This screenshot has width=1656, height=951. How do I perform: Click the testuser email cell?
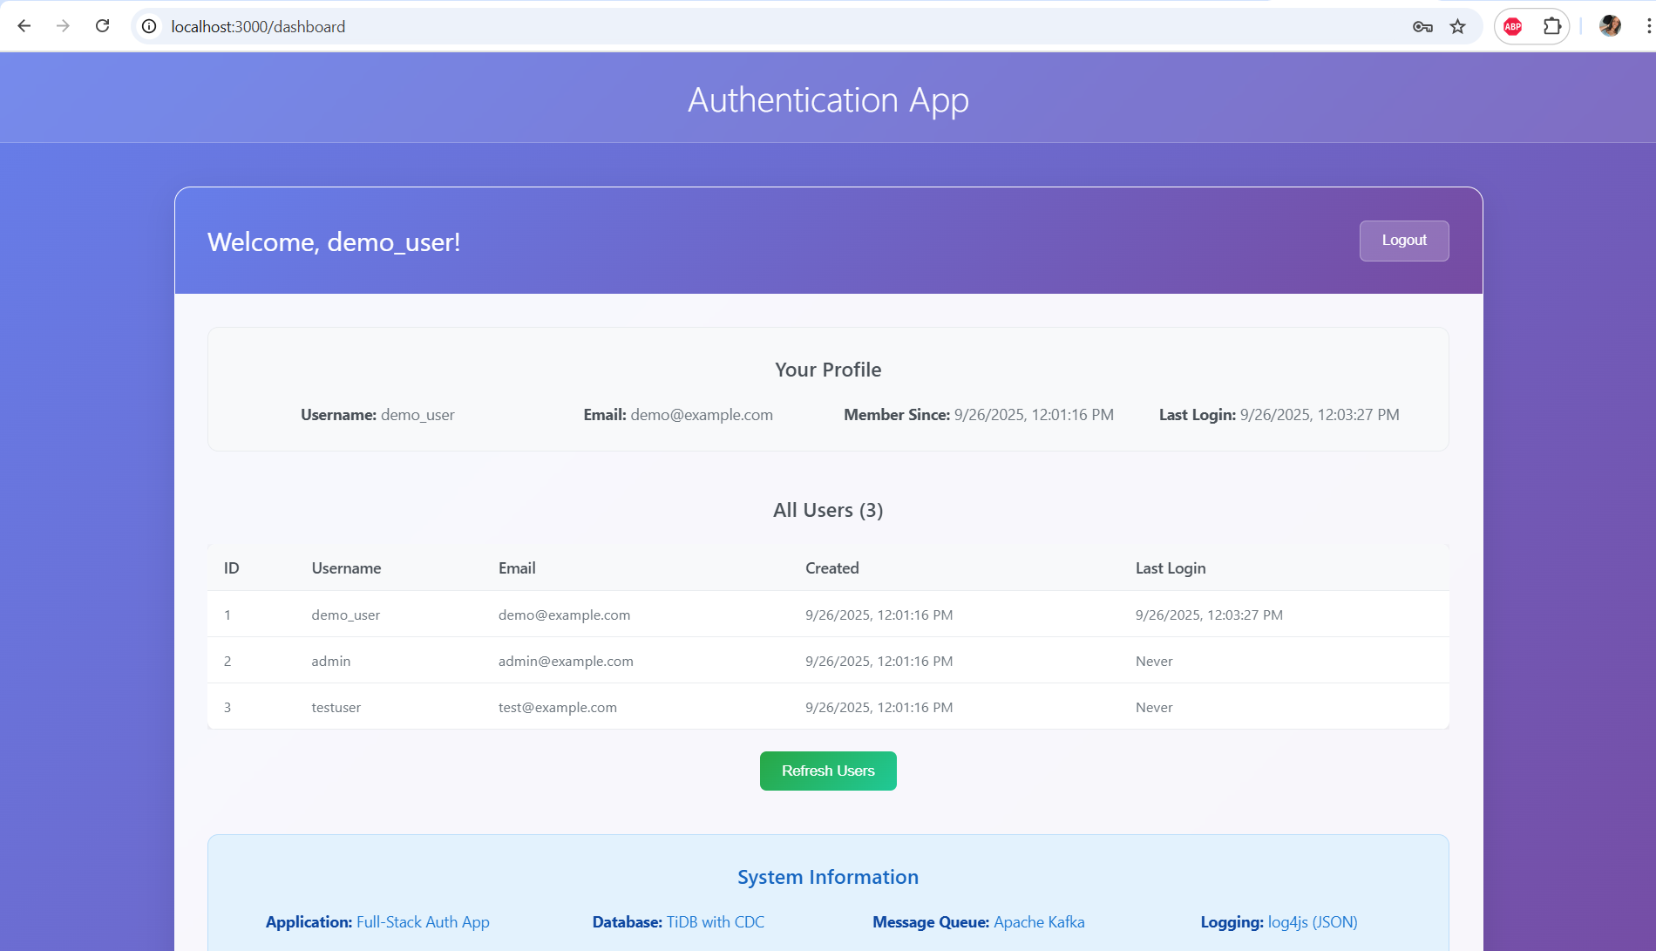click(x=557, y=707)
